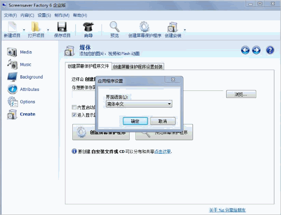This screenshot has width=281, height=215.
Task: Close the 应用程序设置 dialog
Action: coord(173,80)
